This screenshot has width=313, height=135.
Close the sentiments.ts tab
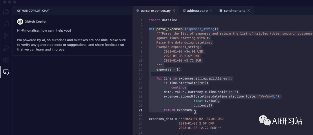[x=249, y=11]
